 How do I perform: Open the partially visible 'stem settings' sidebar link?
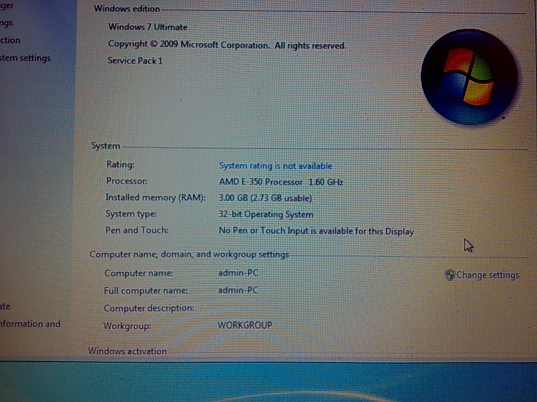pos(25,58)
